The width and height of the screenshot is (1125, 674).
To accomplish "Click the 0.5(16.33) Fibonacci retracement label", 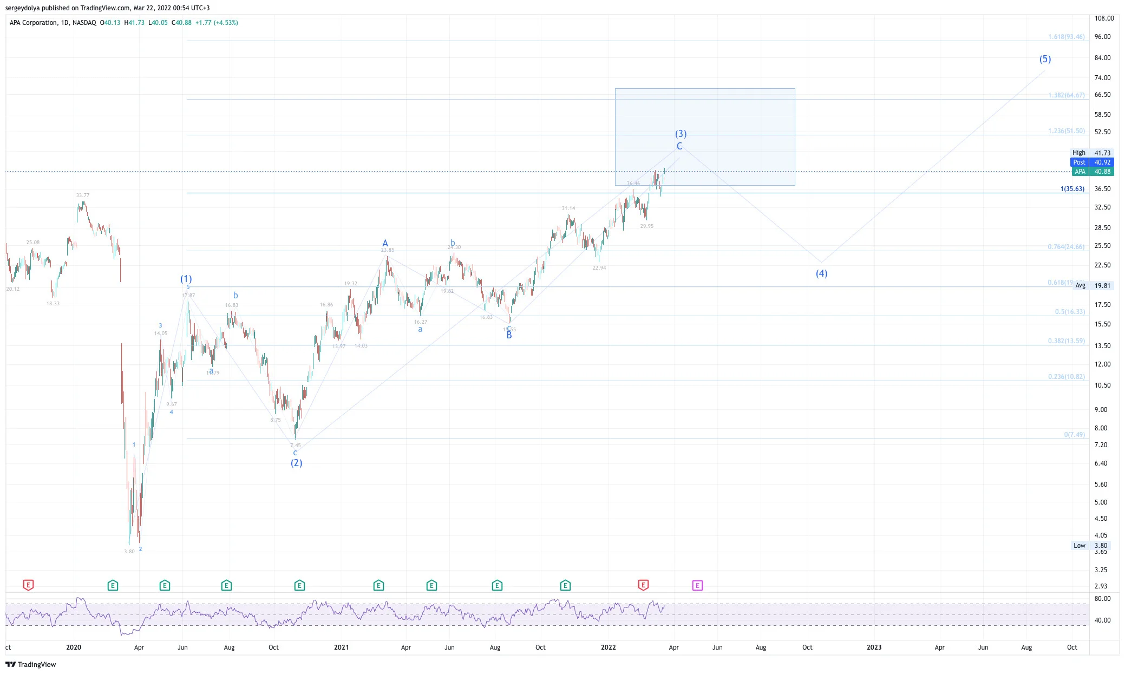I will click(1070, 312).
